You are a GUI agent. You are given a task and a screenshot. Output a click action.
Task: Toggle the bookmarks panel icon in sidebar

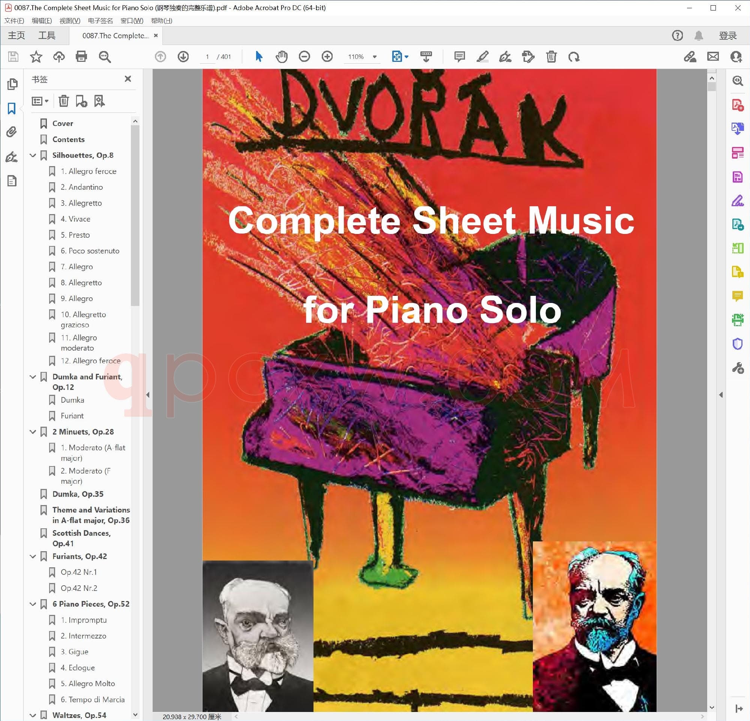[12, 109]
